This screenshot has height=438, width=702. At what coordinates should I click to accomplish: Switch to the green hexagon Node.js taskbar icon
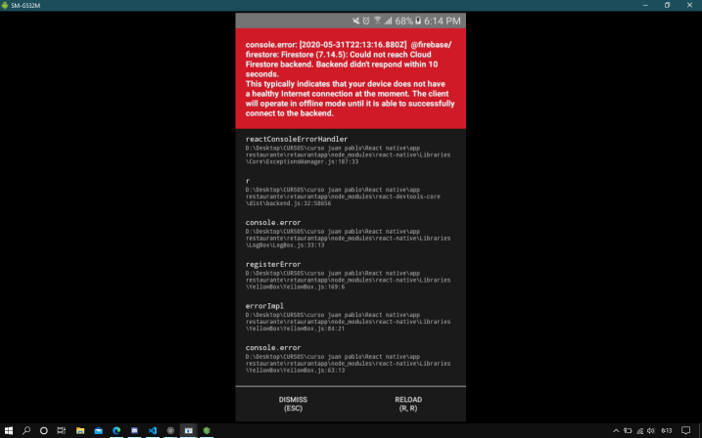207,430
